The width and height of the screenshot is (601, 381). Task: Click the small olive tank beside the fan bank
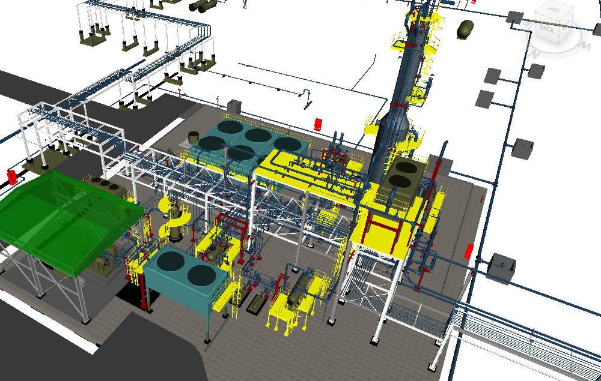click(x=194, y=137)
